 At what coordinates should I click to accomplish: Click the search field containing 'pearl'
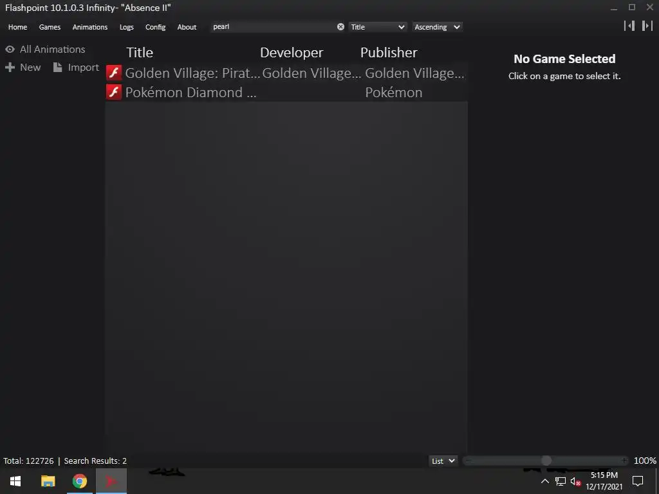(x=273, y=27)
